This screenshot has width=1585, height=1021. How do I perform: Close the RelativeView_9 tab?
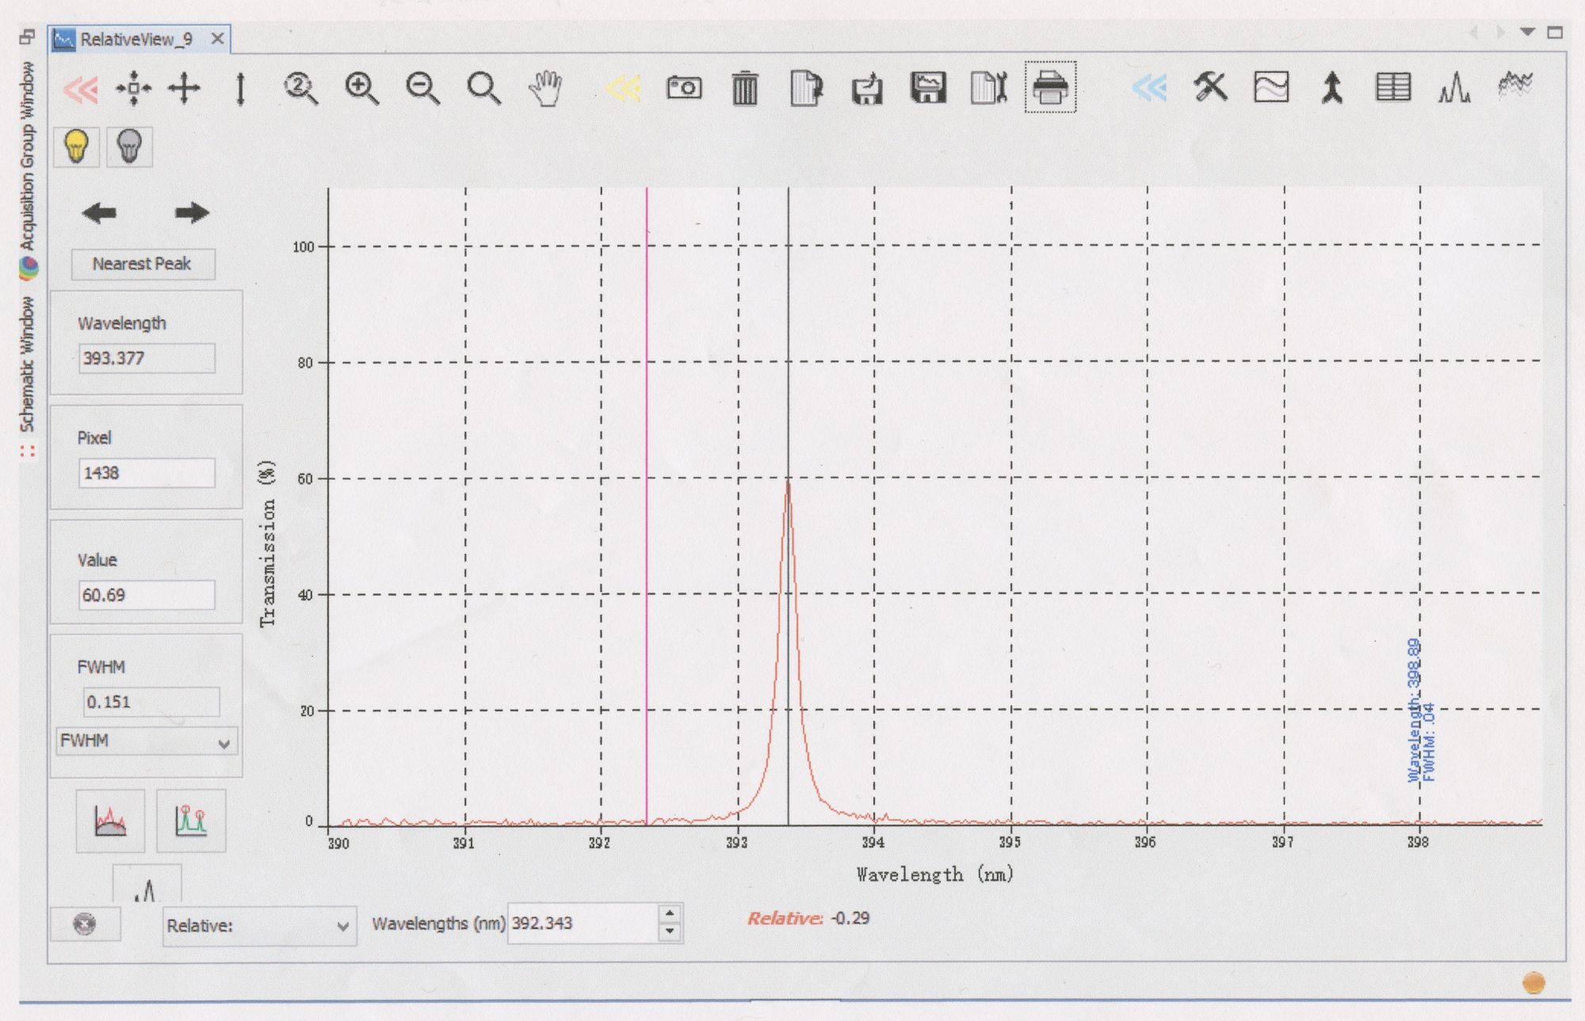pos(217,38)
